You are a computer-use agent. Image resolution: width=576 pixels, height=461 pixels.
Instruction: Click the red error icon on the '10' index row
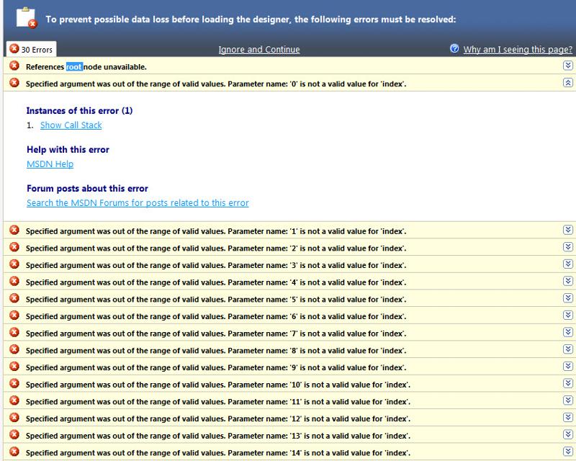[14, 383]
